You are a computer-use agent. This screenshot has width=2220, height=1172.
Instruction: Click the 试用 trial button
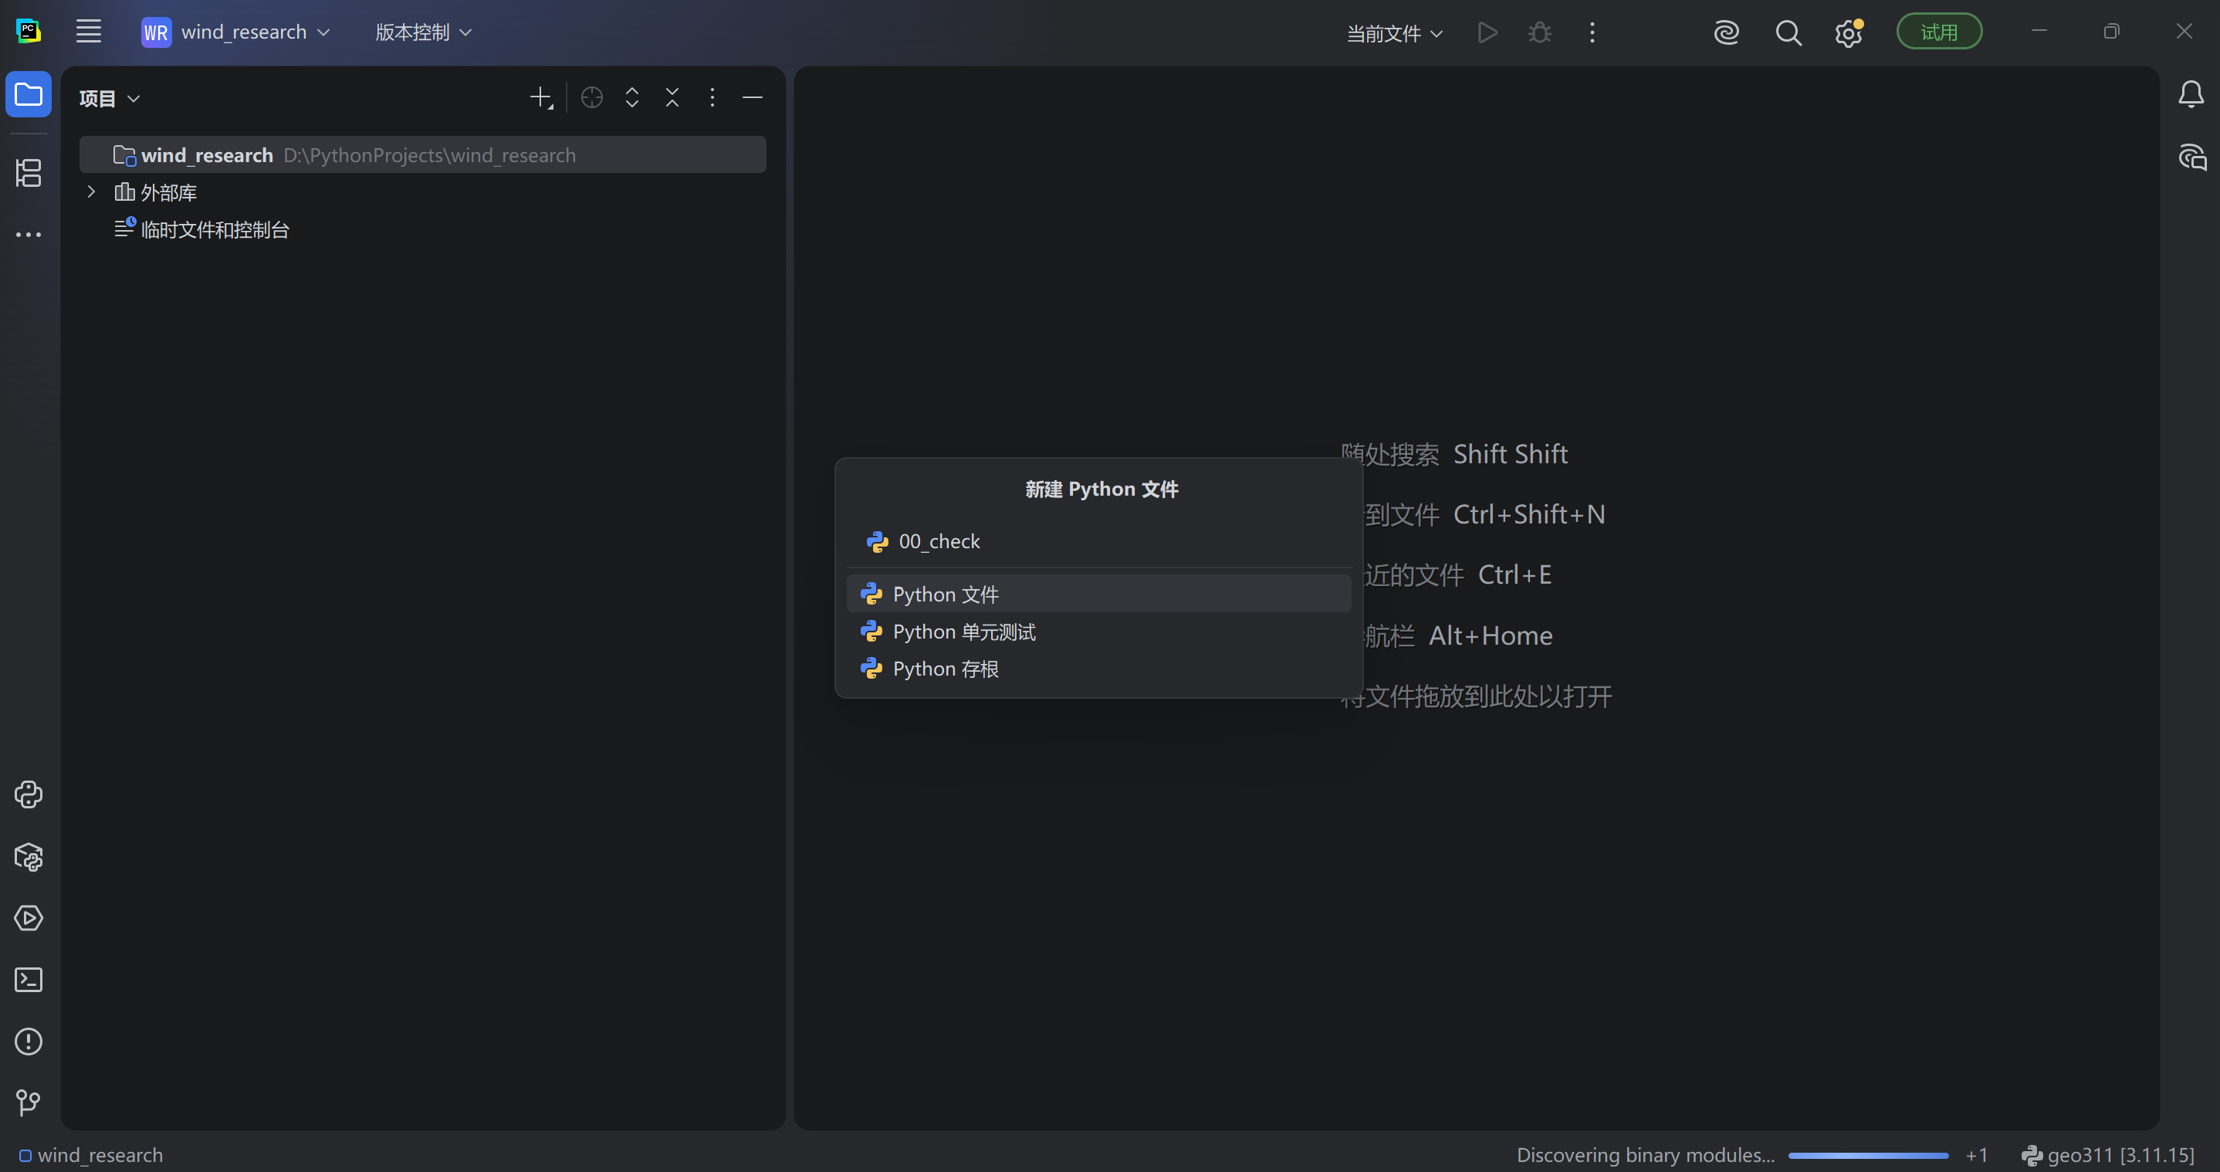(x=1939, y=32)
